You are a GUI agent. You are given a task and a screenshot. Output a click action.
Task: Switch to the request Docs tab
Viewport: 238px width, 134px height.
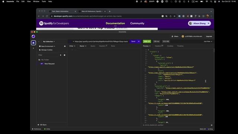[113, 46]
